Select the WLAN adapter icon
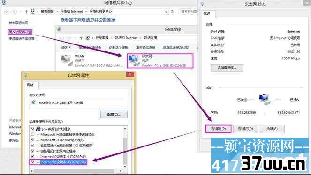The image size is (311, 175). [x=67, y=60]
